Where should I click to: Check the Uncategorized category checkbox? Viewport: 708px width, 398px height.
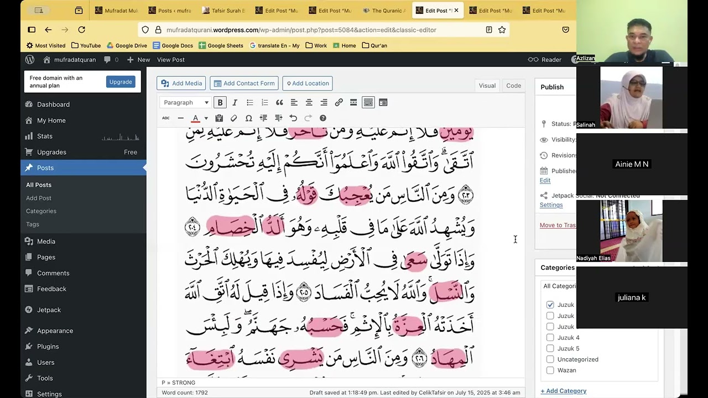(550, 359)
